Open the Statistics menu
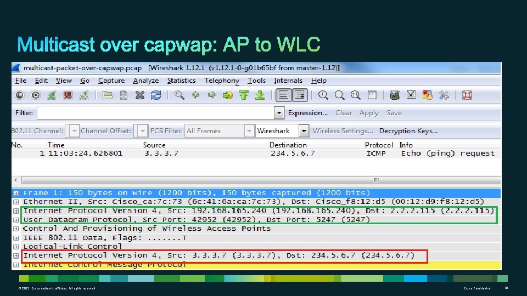Screen dimensions: 527x296 coord(182,81)
